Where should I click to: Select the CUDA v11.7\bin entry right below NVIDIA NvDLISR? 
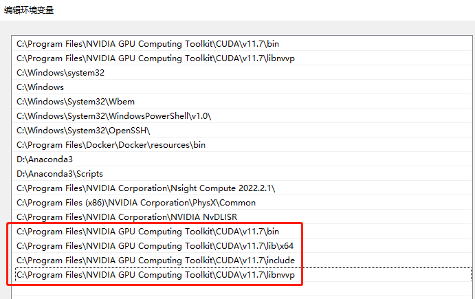[x=242, y=232]
